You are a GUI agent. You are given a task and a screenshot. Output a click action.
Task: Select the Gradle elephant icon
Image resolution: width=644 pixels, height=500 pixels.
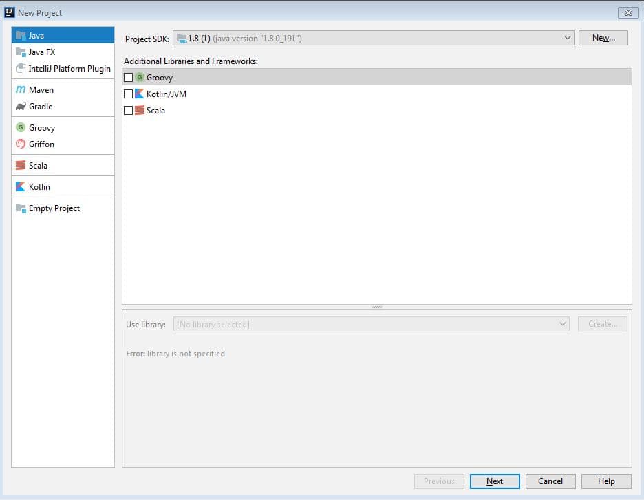coord(21,107)
